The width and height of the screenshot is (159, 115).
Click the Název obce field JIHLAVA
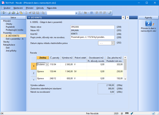click(x=92, y=27)
